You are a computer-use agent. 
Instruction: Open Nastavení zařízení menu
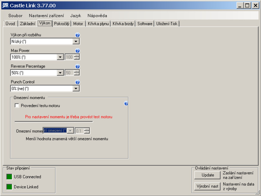(x=46, y=16)
